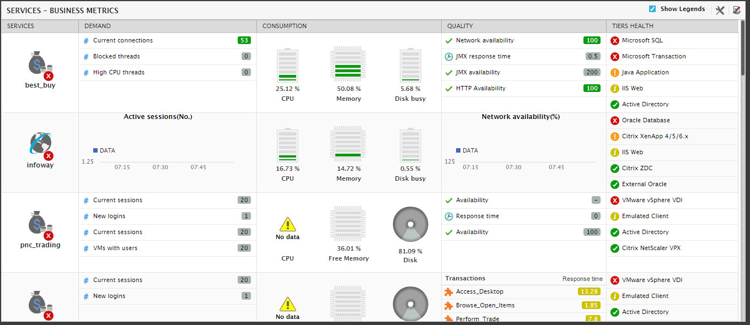750x325 pixels.
Task: Click the Transactions section heading
Action: [x=465, y=279]
